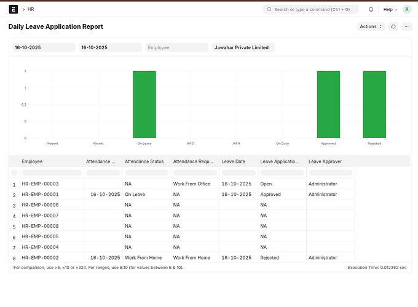Select the HR-EMP-00001 employee cell
The image size is (418, 307).
coord(41,195)
